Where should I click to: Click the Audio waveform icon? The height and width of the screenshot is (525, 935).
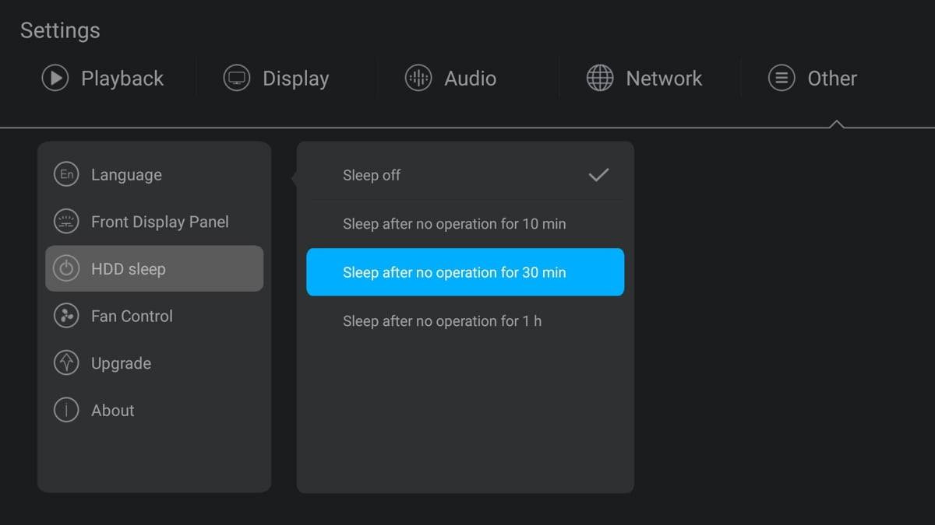(x=418, y=79)
